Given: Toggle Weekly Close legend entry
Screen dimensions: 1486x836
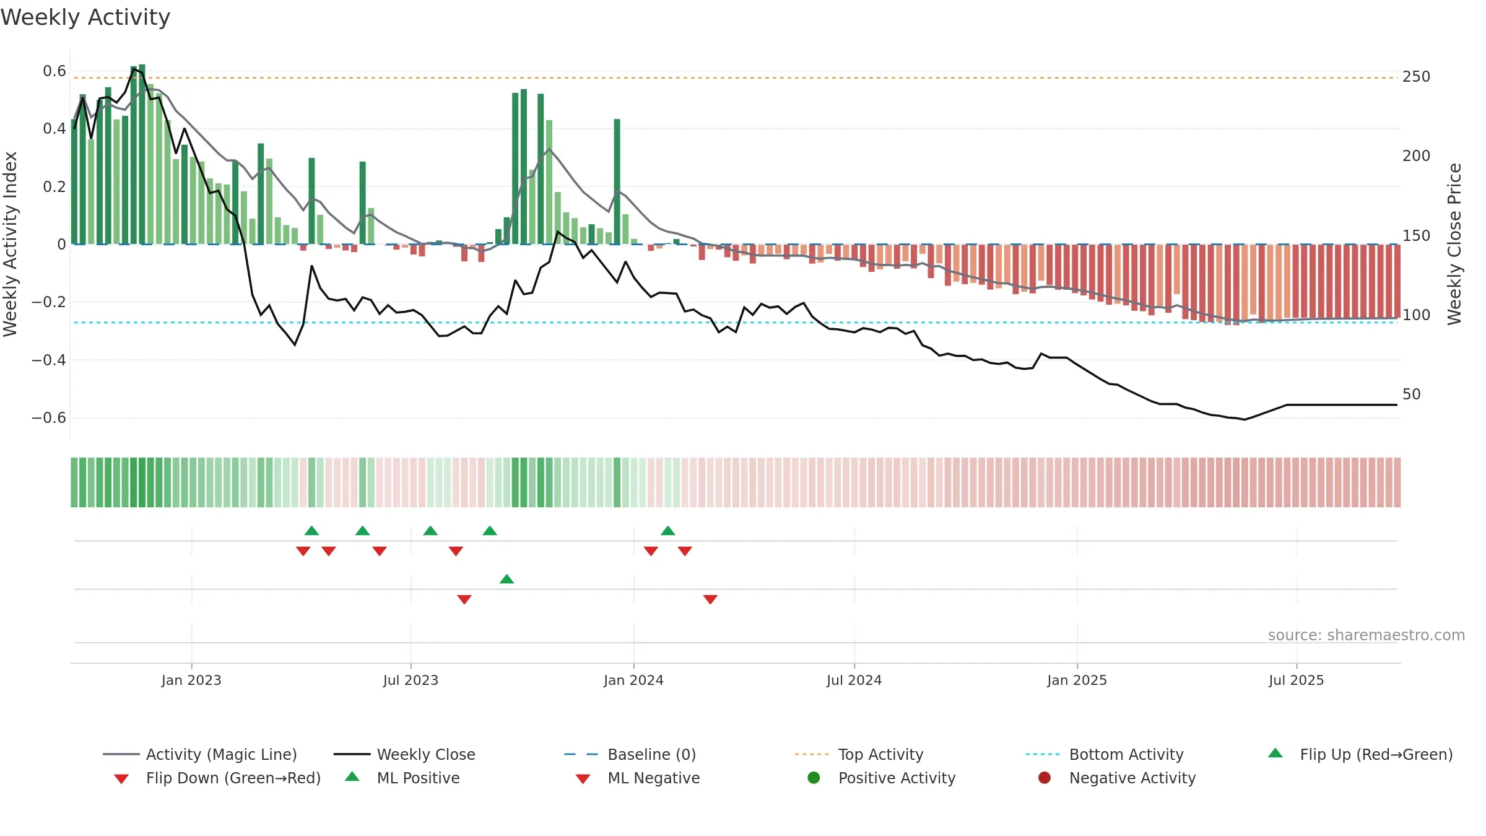Looking at the screenshot, I should (404, 754).
